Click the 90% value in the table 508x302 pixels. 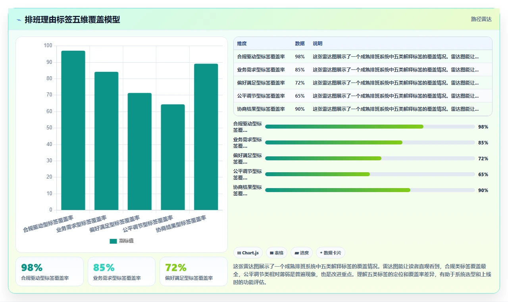pyautogui.click(x=300, y=109)
